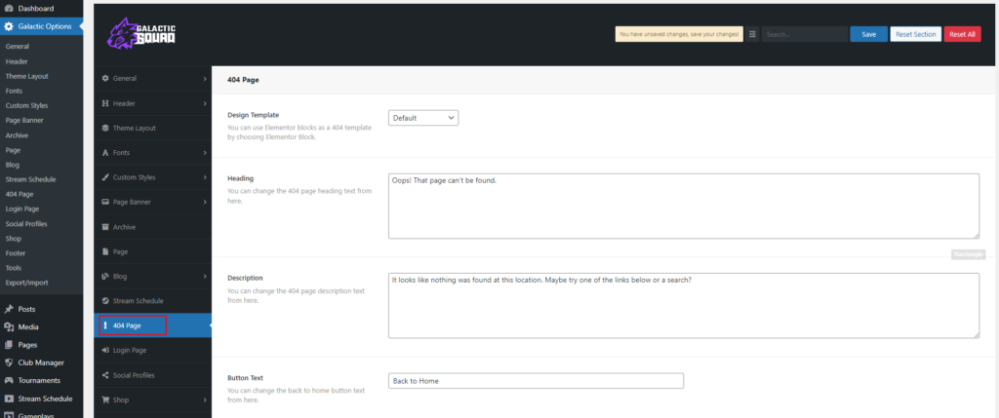The height and width of the screenshot is (418, 999).
Task: Open Tools in WordPress submenu
Action: pos(14,268)
